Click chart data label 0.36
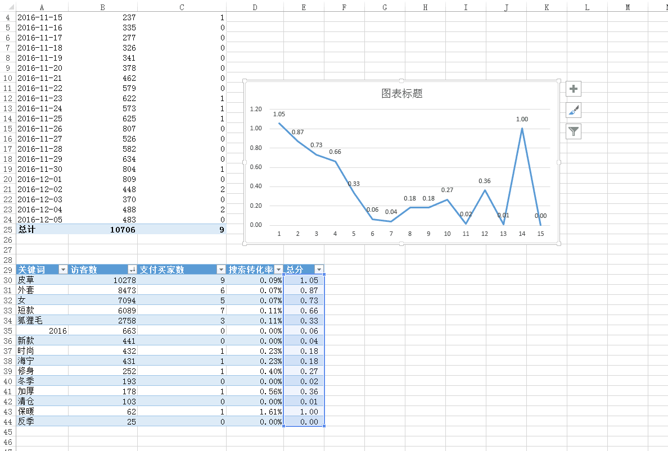 [484, 181]
